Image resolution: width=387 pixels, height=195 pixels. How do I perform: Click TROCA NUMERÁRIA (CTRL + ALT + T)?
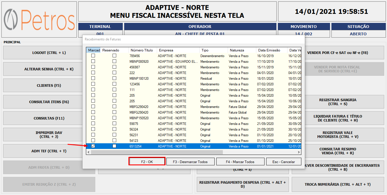pos(338,185)
